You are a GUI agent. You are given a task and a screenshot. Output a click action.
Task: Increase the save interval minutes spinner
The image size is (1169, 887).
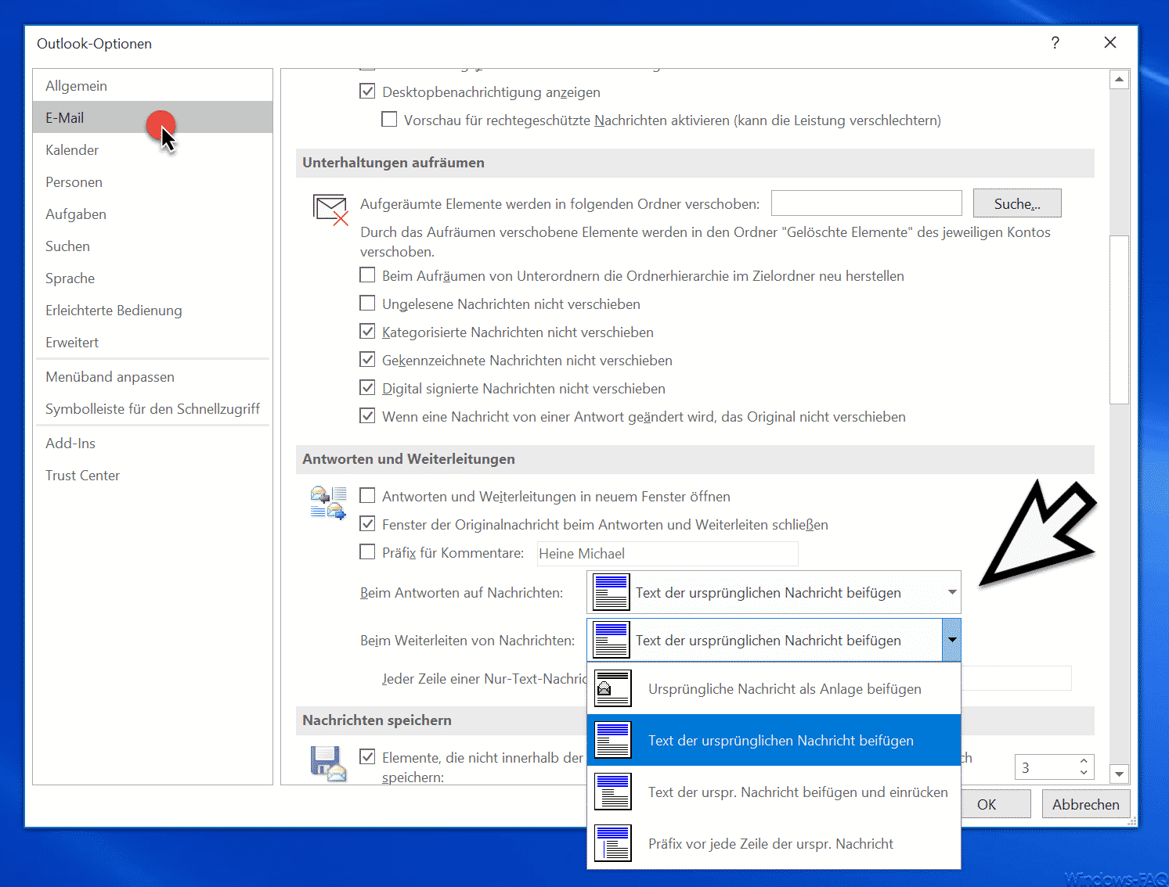(1084, 761)
